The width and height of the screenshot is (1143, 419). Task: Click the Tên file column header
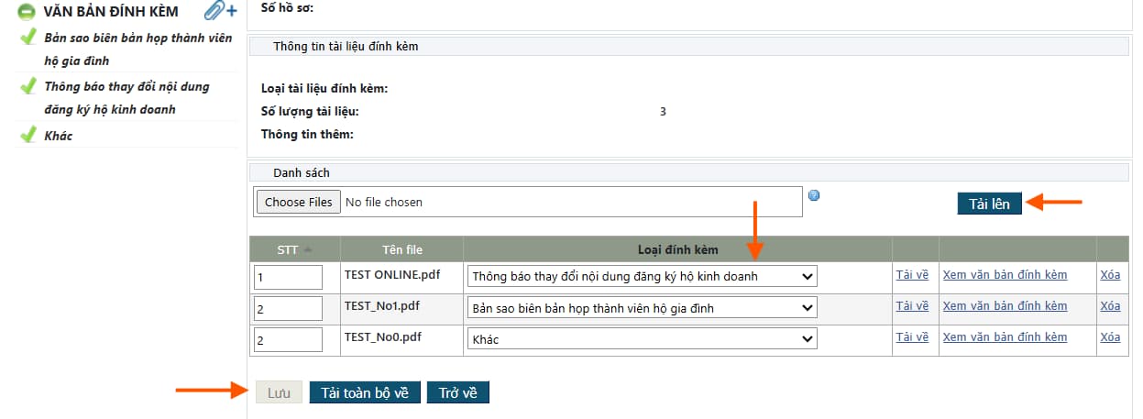click(402, 249)
